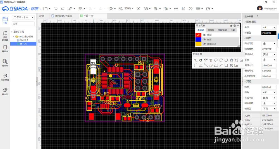Select 第一次 PCB in the project tree
The width and height of the screenshot is (279, 149).
pyautogui.click(x=23, y=44)
